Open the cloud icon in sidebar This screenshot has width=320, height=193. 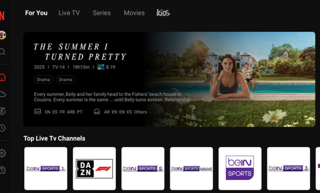pyautogui.click(x=2, y=94)
